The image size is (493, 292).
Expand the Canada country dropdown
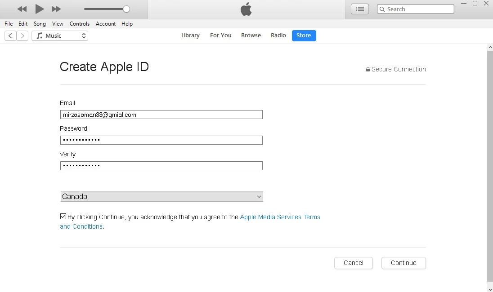pos(161,197)
